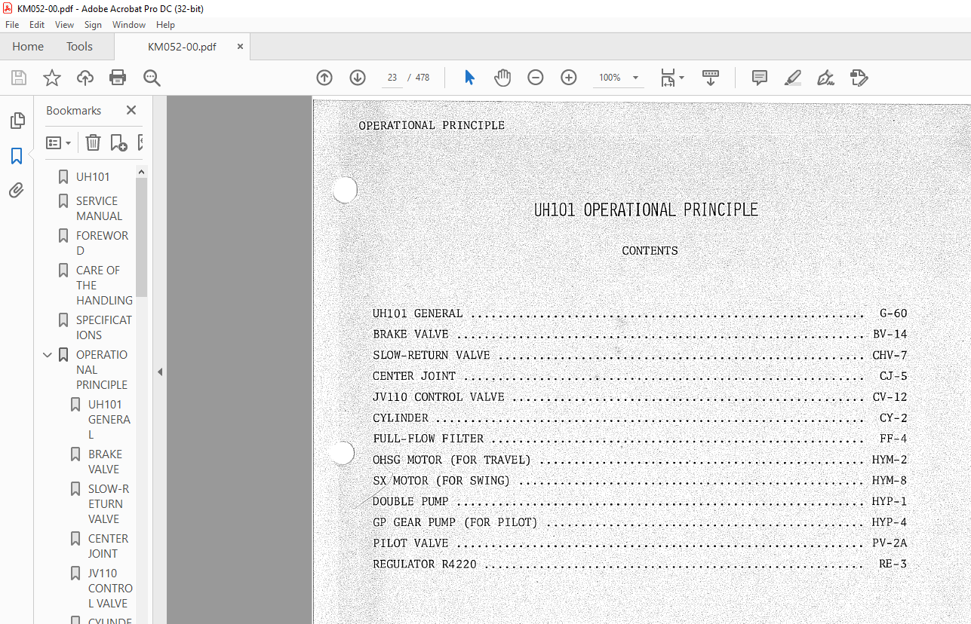This screenshot has height=624, width=971.
Task: Go to next page arrow
Action: 358,78
